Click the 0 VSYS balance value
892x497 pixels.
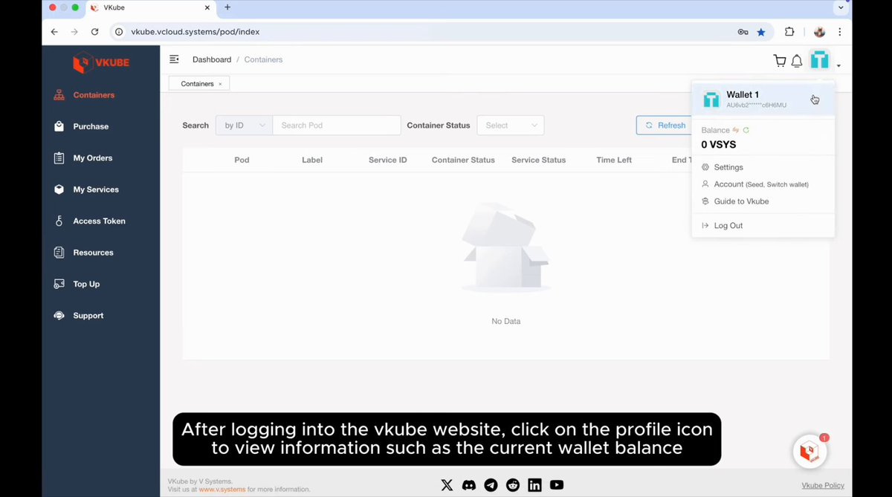pos(718,145)
